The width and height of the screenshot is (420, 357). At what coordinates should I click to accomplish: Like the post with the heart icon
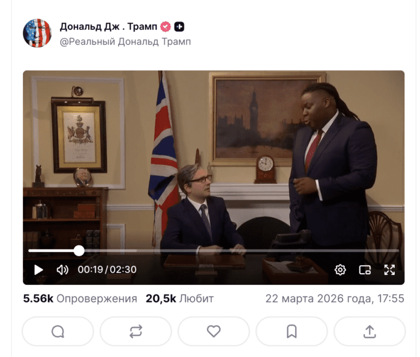214,332
